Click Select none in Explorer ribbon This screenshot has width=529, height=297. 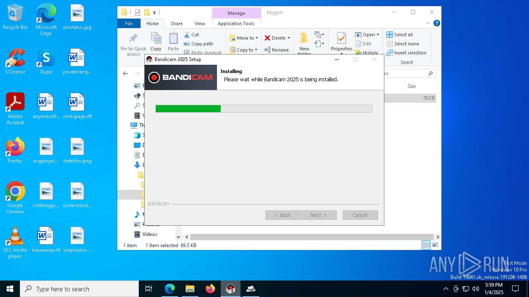point(403,44)
